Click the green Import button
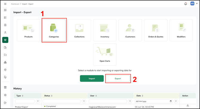Image resolution: width=200 pixels, height=109 pixels. point(92,79)
